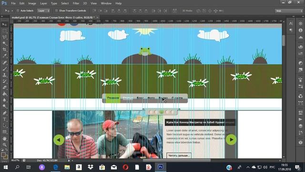Viewport: 305px width, 172px height.
Task: Open the Edit menu
Action: (22, 3)
